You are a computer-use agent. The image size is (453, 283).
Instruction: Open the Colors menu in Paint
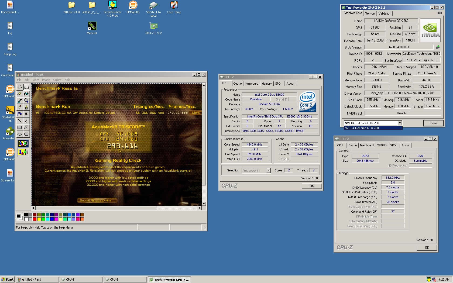[x=57, y=80]
